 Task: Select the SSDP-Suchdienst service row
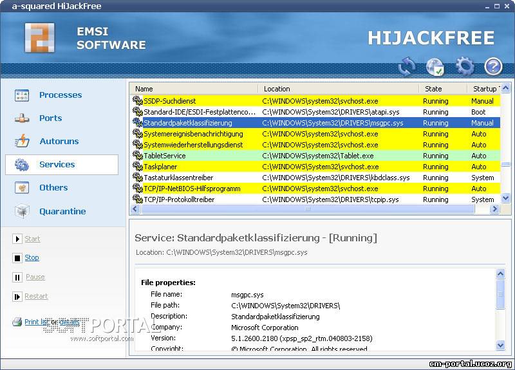(x=316, y=101)
